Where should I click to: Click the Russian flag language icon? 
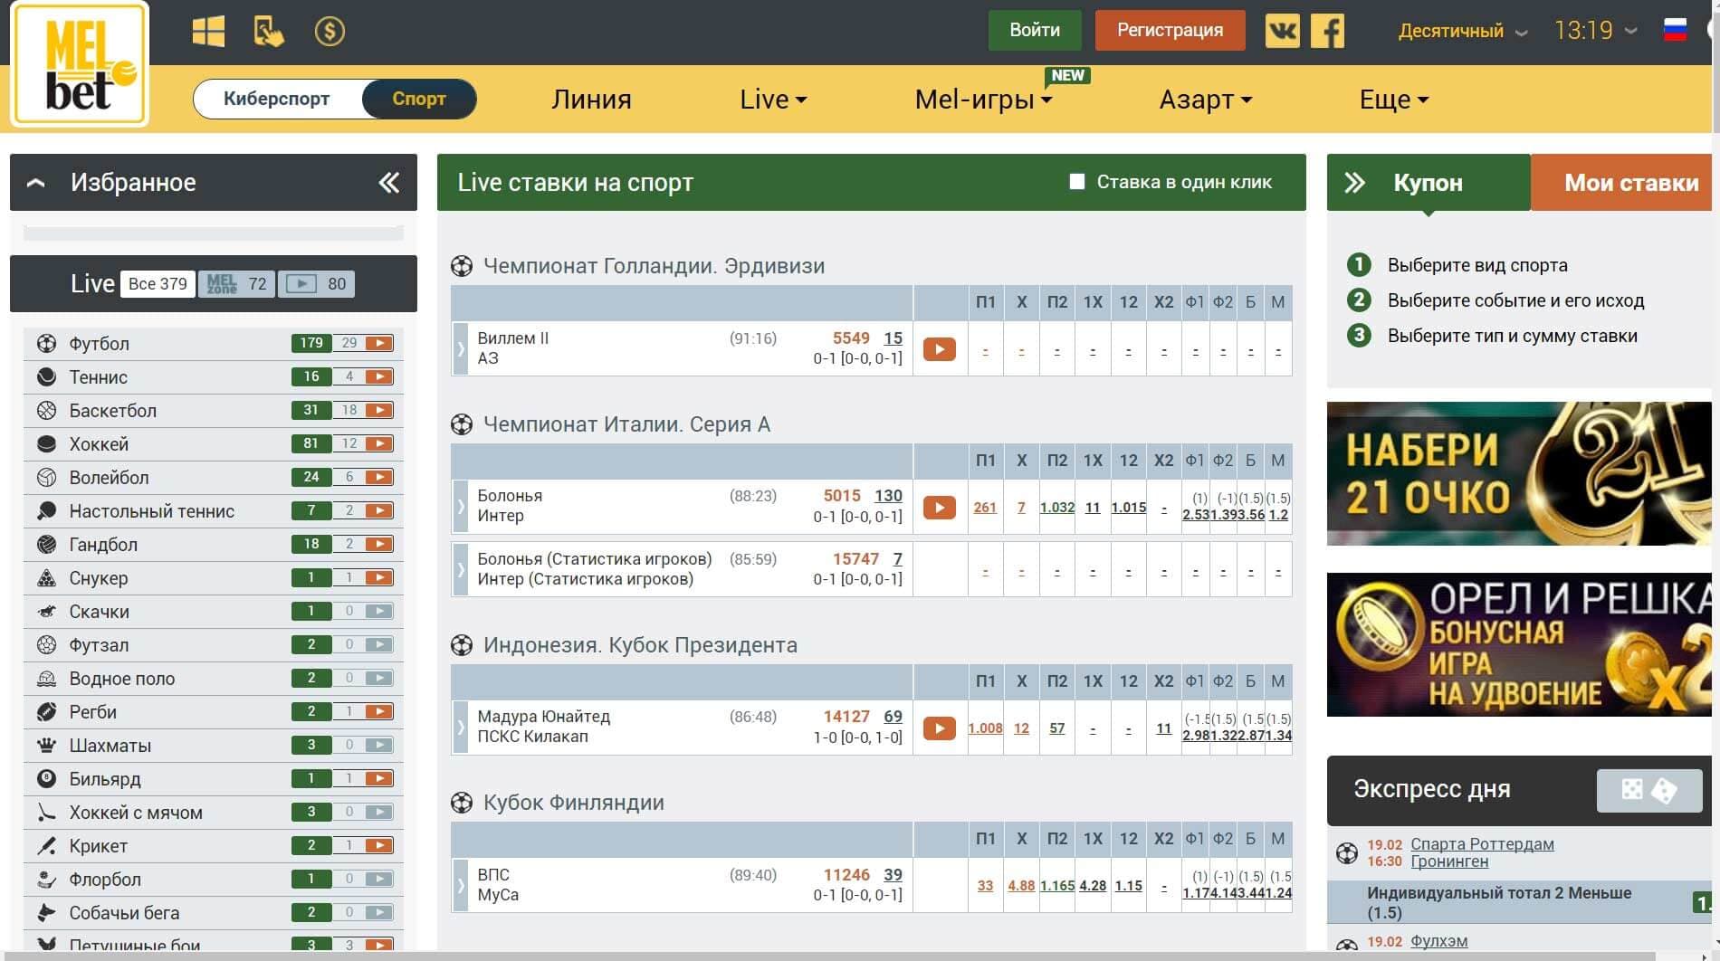1676,30
